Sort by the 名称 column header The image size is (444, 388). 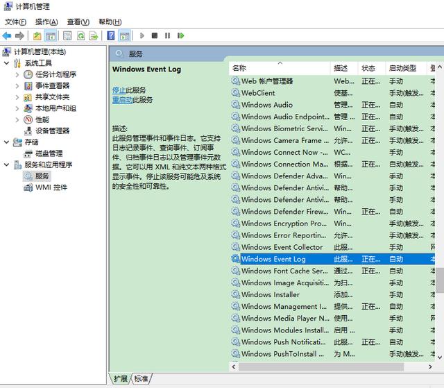(x=280, y=68)
